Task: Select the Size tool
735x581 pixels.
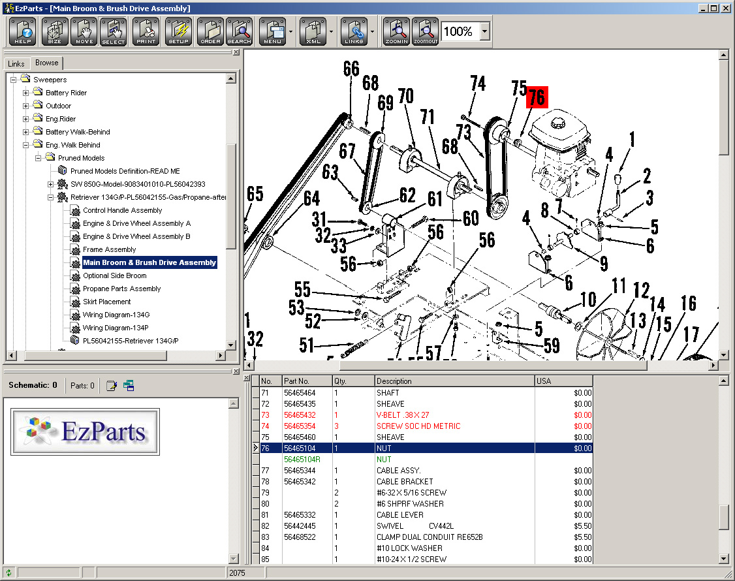Action: 55,31
